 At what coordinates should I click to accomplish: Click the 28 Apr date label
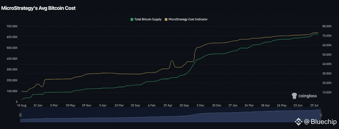click(265, 106)
